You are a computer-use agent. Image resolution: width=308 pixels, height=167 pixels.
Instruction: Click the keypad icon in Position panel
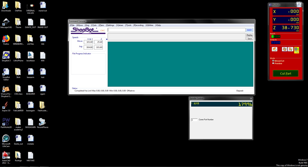coord(275,50)
